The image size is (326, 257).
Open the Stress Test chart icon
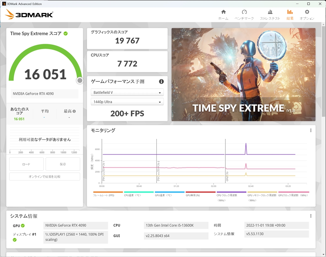coord(270,12)
